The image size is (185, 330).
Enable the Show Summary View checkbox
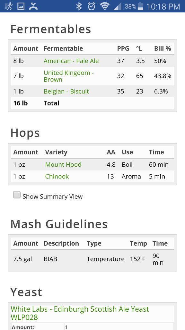(x=17, y=195)
